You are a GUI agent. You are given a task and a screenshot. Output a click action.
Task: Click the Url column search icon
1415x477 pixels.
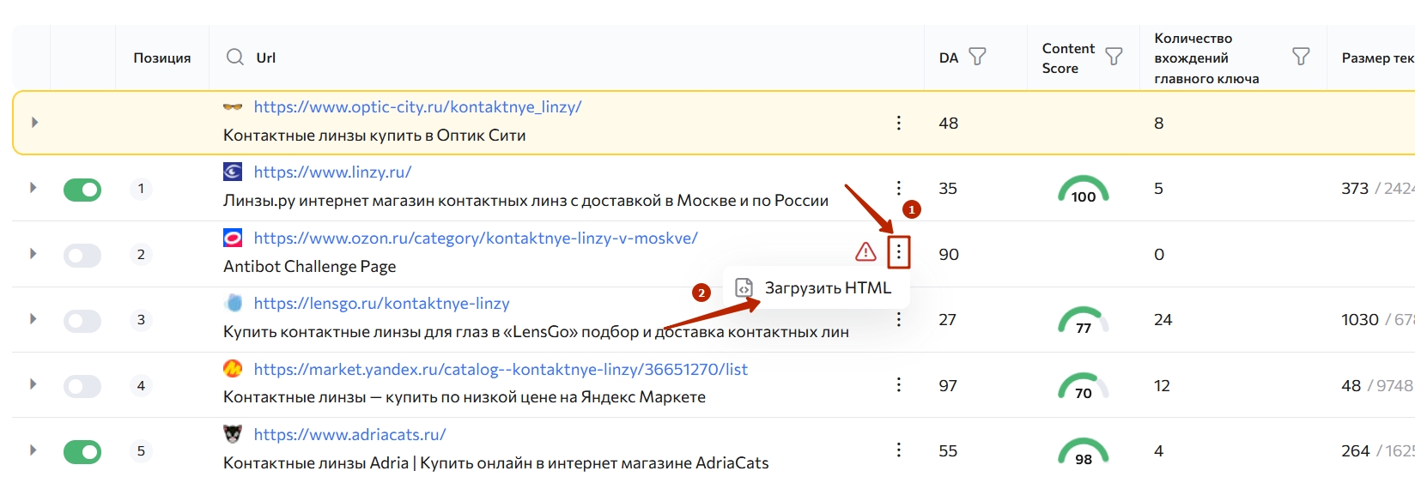tap(234, 57)
